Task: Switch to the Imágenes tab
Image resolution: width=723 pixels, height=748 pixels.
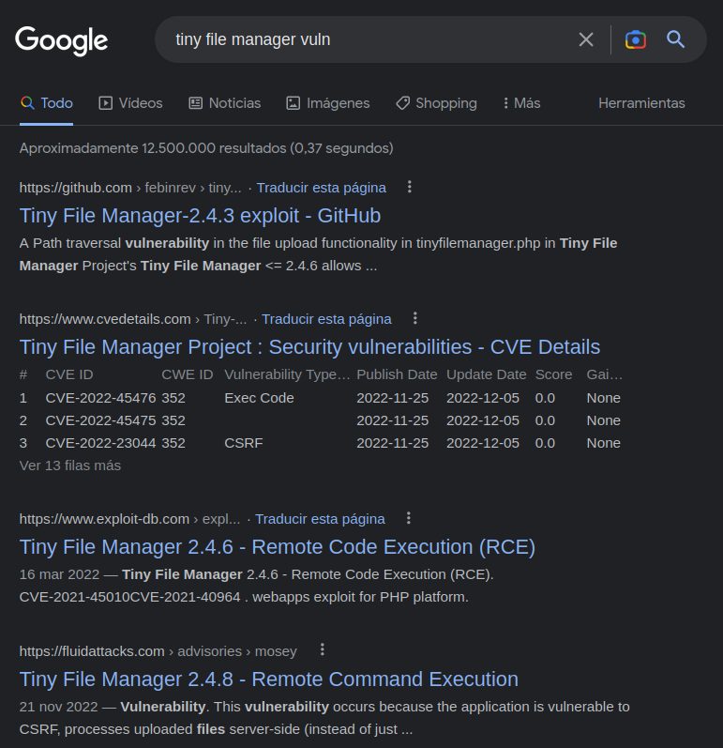Action: point(328,103)
